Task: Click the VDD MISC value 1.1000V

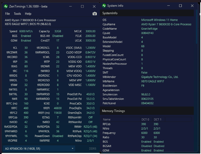Action: click(x=90, y=85)
